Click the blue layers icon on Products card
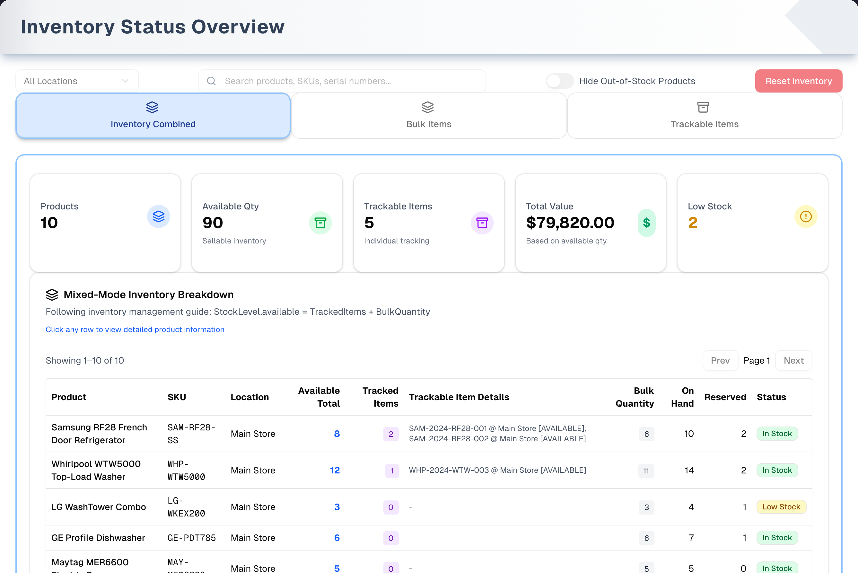The height and width of the screenshot is (573, 858). click(x=159, y=216)
